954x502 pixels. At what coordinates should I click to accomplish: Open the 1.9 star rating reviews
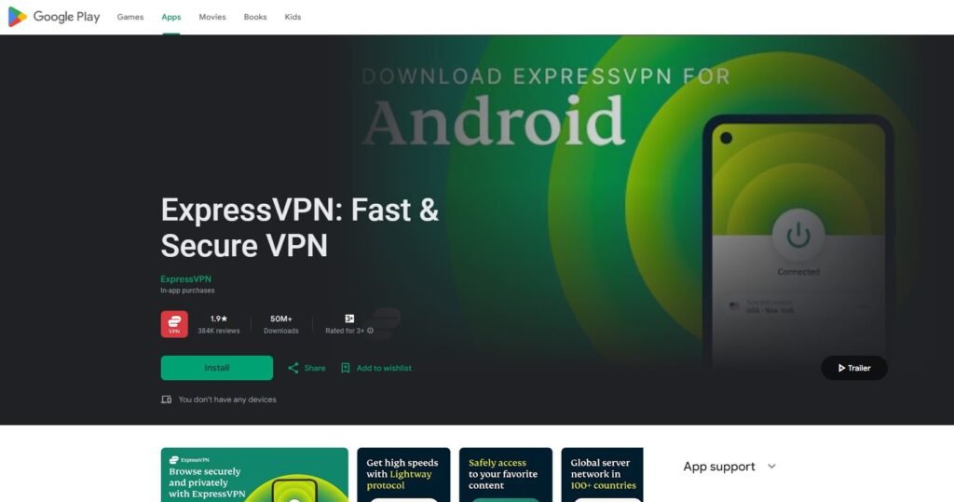pos(218,324)
